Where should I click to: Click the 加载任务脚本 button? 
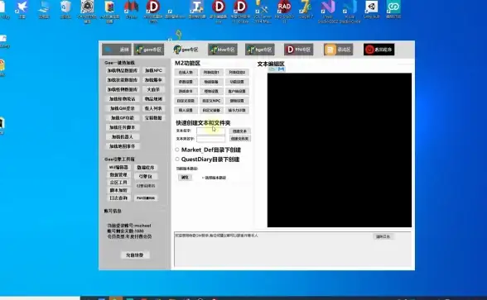pyautogui.click(x=123, y=127)
